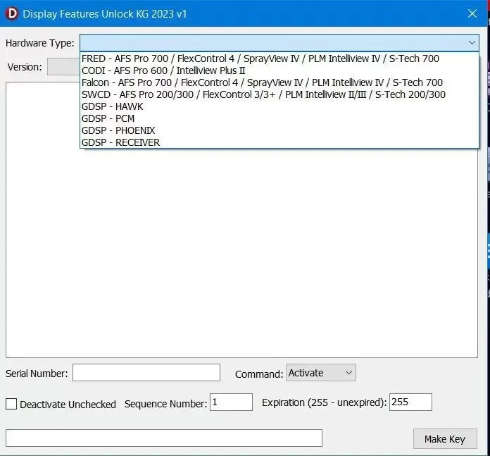Collapse the Hardware Type dropdown arrow
490x456 pixels.
[472, 42]
